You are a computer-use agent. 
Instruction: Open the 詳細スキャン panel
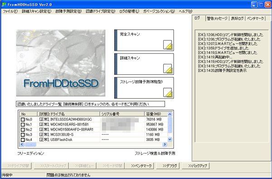[144, 64]
